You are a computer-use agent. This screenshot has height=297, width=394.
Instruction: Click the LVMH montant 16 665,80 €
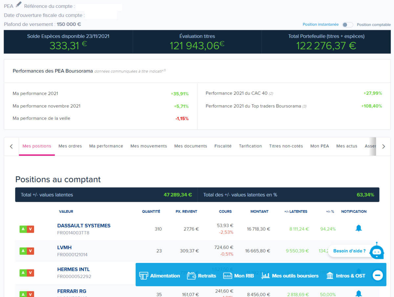click(258, 251)
